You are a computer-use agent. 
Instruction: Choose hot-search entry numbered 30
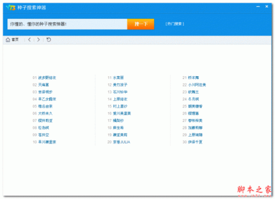point(195,142)
